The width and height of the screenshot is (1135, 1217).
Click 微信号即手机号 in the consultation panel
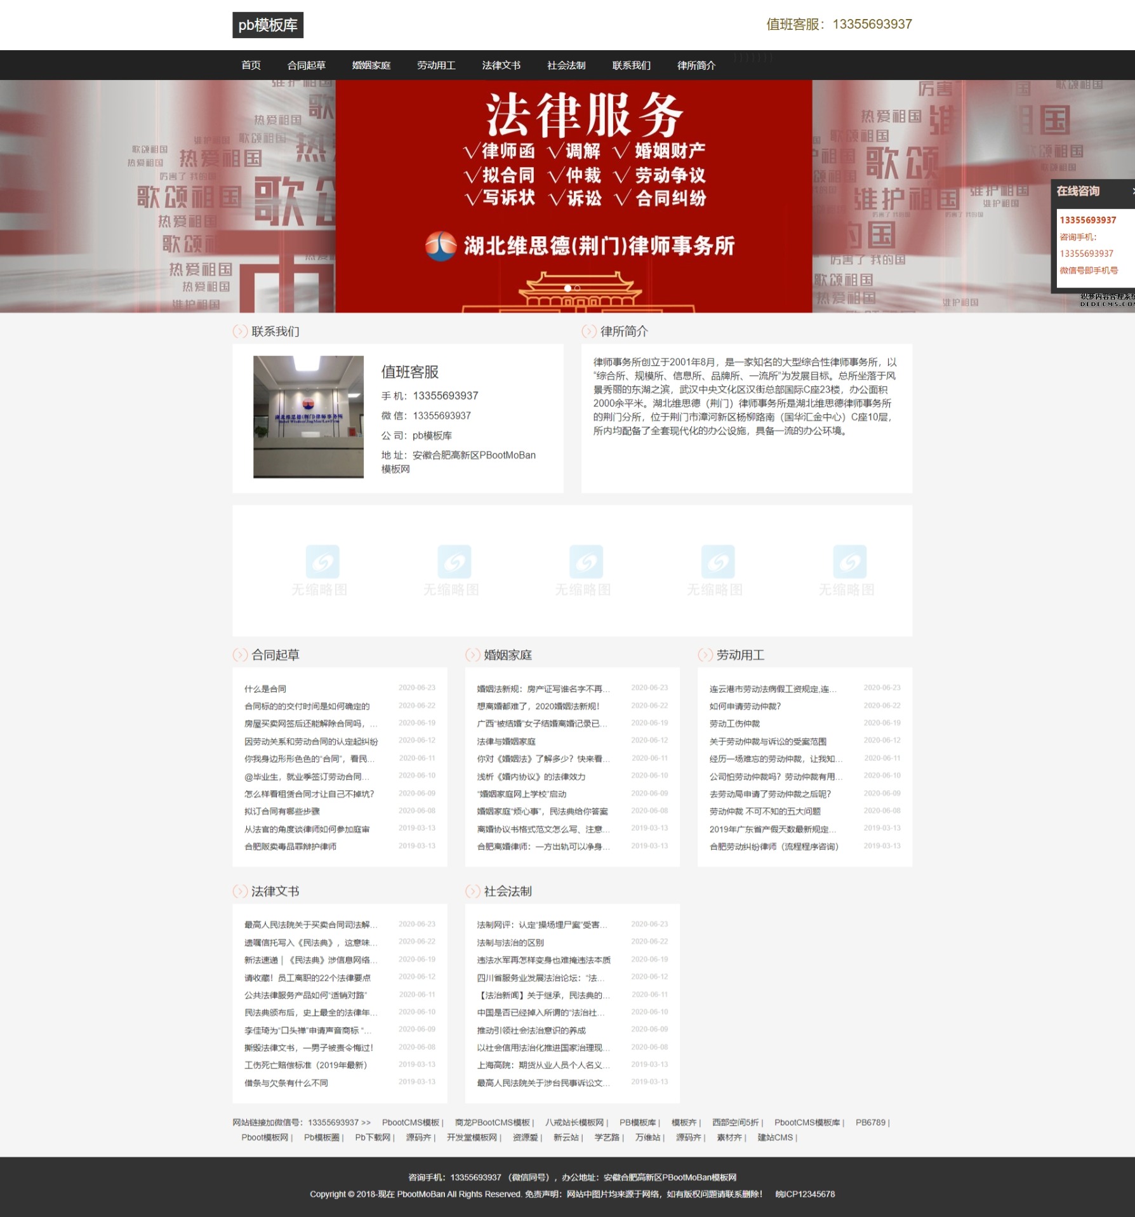[1089, 271]
